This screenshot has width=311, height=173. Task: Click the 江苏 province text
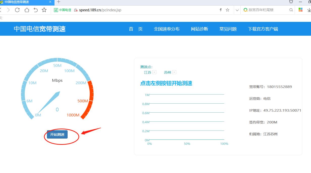tap(148, 72)
